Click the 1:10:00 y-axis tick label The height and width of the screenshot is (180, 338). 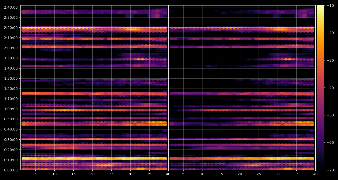pyautogui.click(x=11, y=99)
